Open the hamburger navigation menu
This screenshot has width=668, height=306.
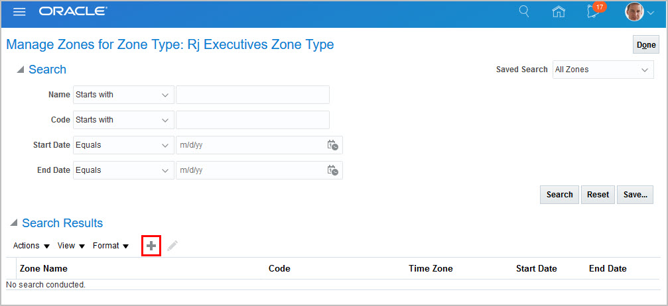click(19, 12)
